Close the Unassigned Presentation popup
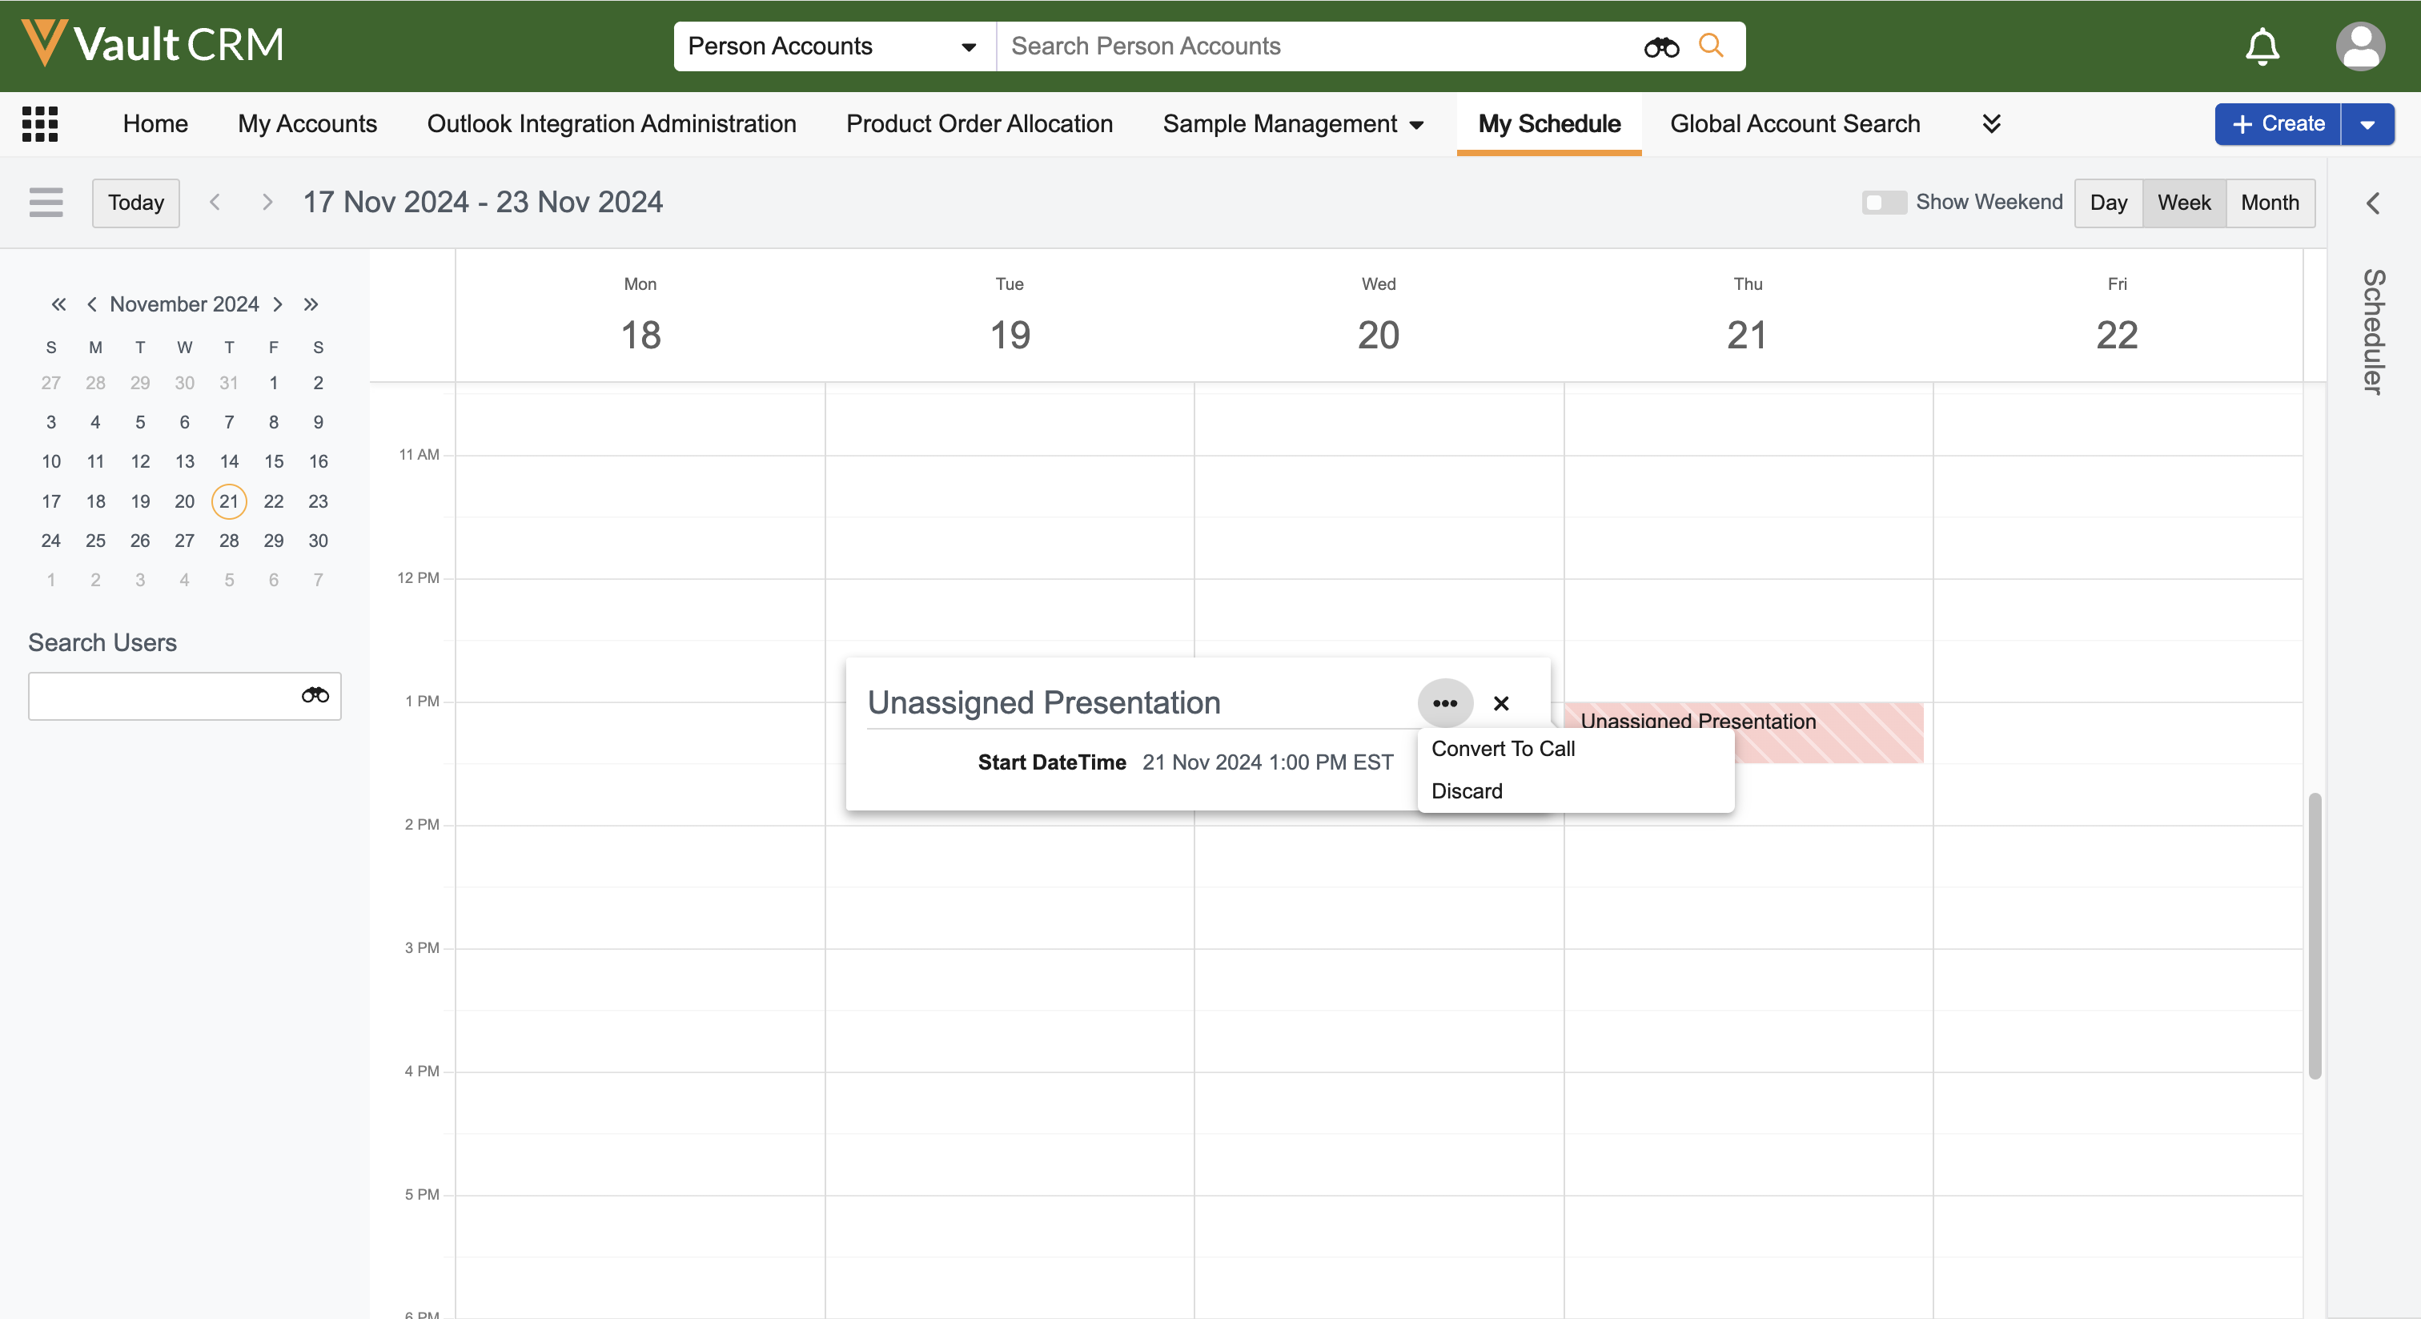Image resolution: width=2421 pixels, height=1319 pixels. coord(1501,703)
